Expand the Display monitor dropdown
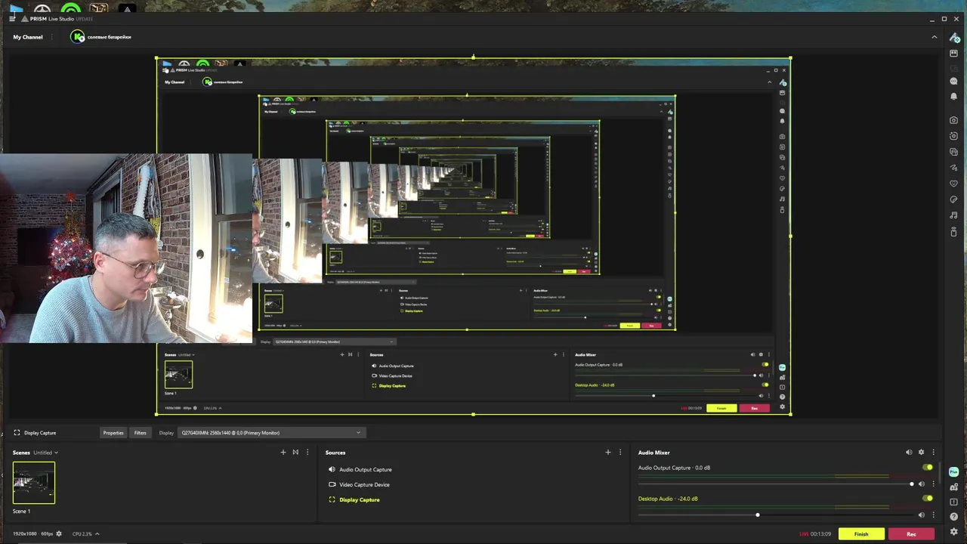 pyautogui.click(x=272, y=433)
